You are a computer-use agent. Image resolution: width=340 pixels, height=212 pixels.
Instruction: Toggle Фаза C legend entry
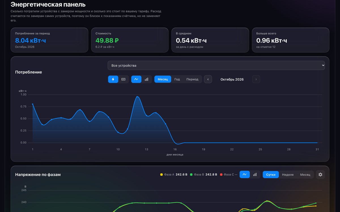[229, 174]
